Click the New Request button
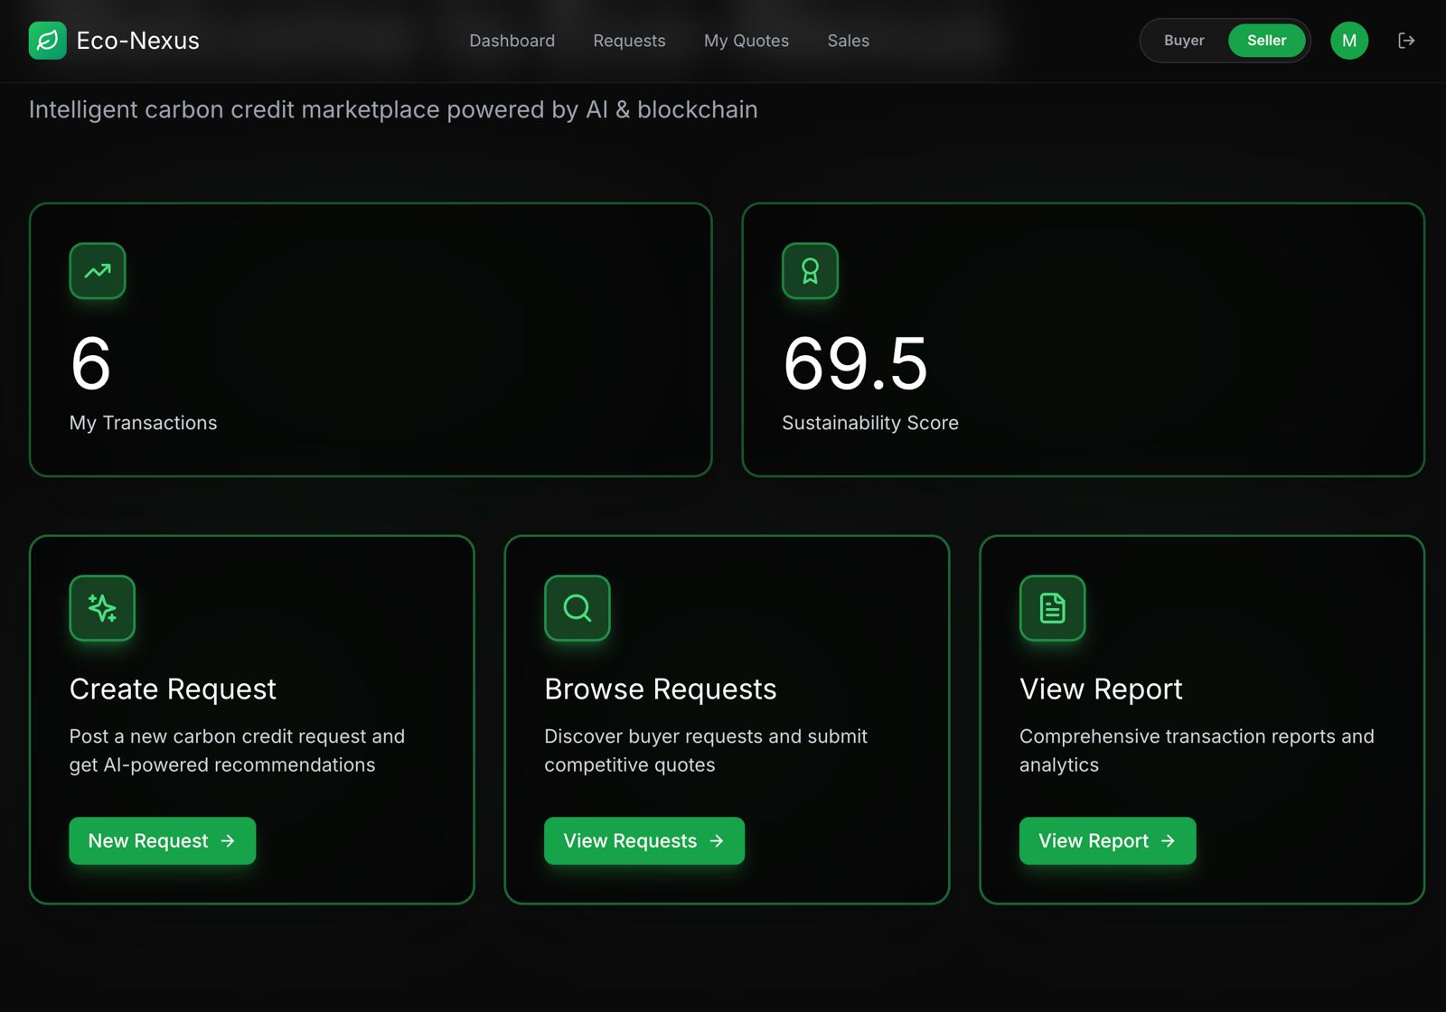Screen dimensions: 1446x1012 163,841
